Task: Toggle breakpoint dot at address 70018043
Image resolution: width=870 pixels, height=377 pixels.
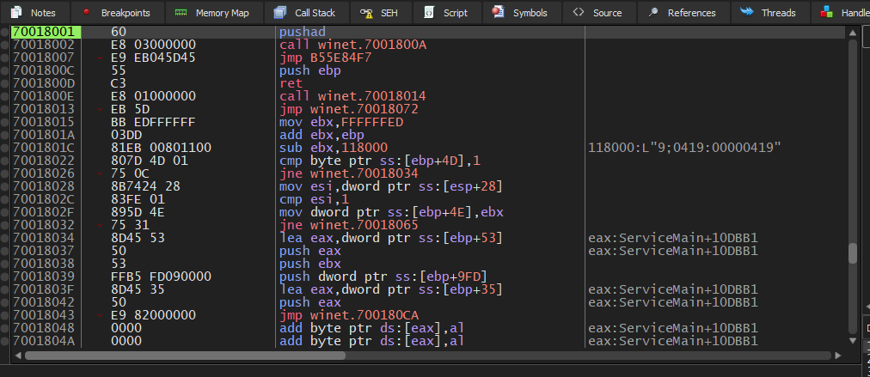Action: tap(5, 315)
